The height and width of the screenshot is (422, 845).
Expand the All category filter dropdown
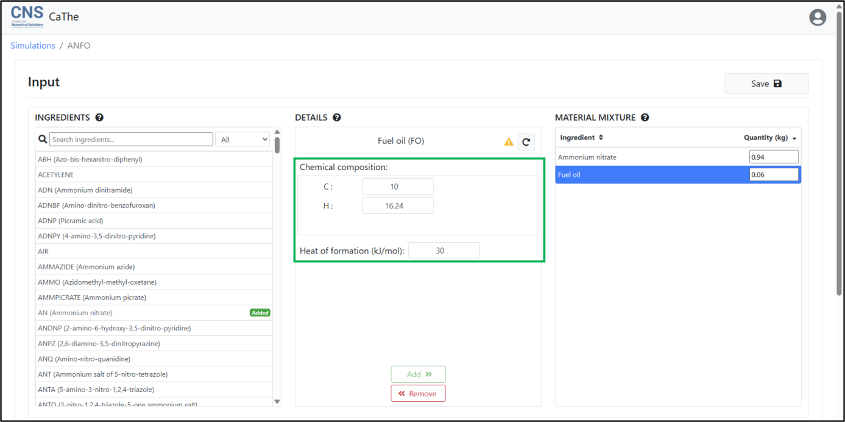click(x=243, y=140)
